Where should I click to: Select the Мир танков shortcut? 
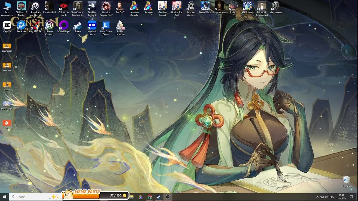point(276,8)
